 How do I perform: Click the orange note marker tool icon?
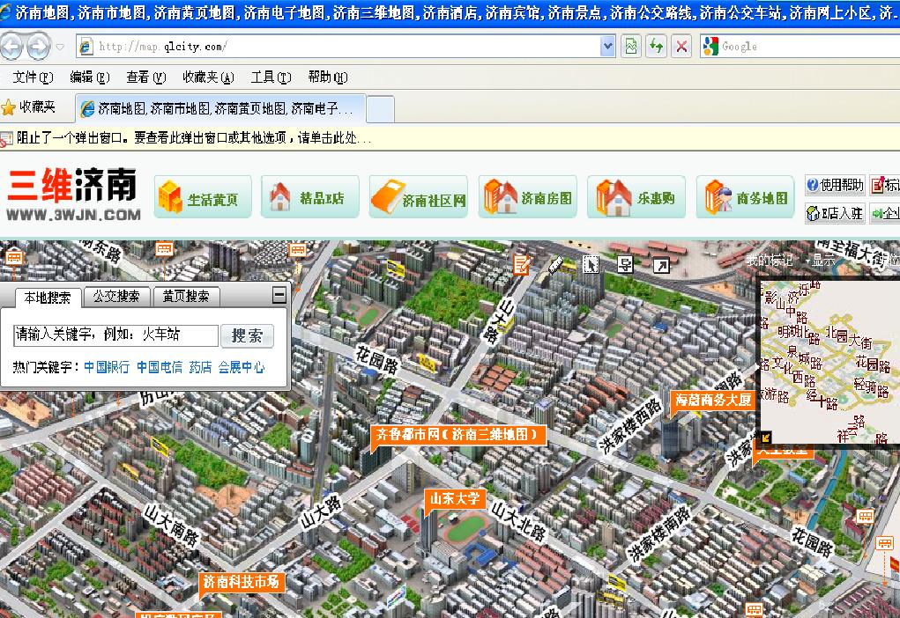tap(521, 265)
